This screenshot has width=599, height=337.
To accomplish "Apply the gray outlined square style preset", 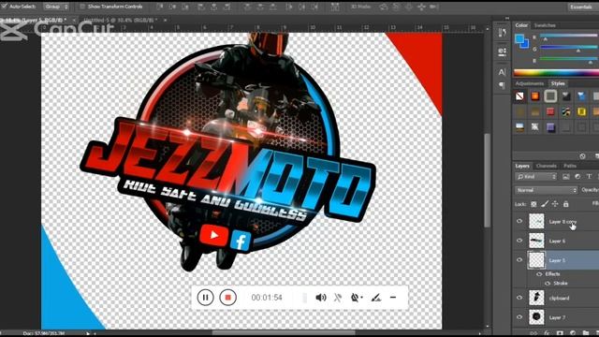I will (x=550, y=96).
